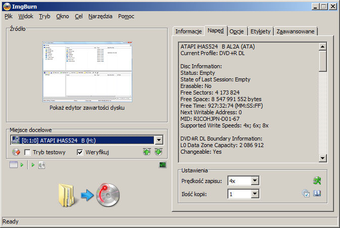Screen dimensions: 340x228
Task: Open the Narzędzia menu
Action: [101, 16]
